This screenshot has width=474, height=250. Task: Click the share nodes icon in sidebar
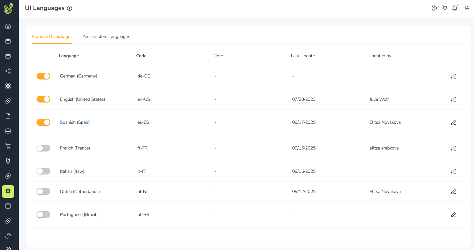tap(8, 71)
